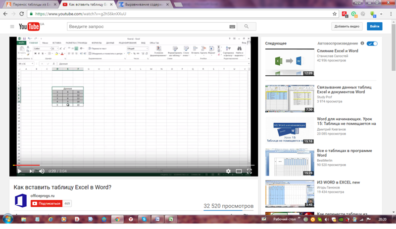Click the system tray volume icon
The height and width of the screenshot is (229, 396).
[x=327, y=220]
